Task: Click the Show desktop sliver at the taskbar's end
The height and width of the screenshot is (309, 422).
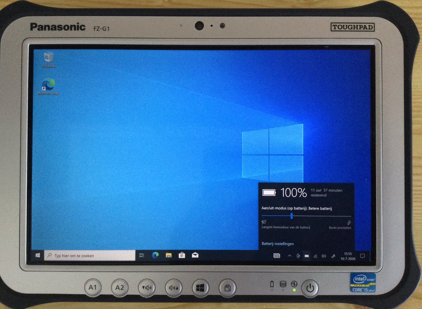Action: [370, 256]
